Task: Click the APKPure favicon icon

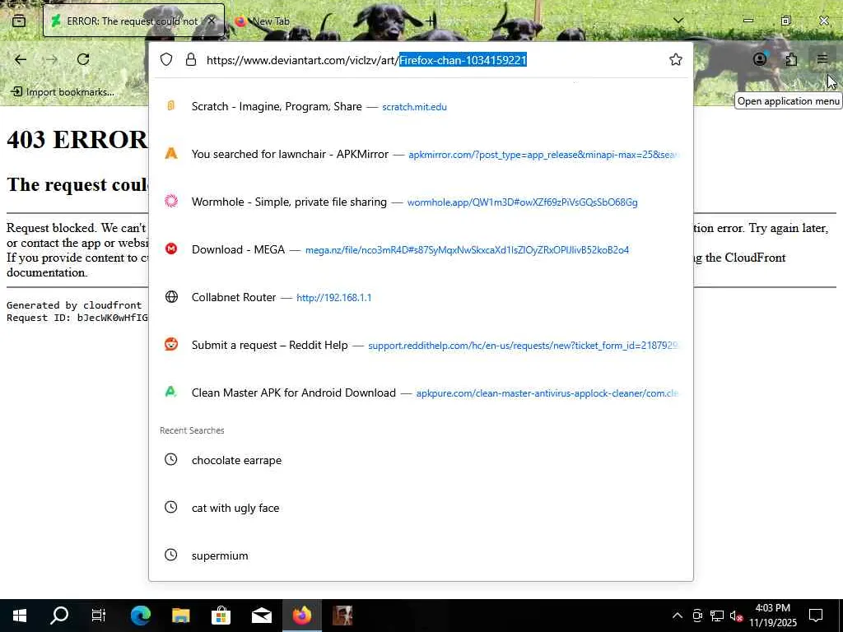Action: click(171, 392)
